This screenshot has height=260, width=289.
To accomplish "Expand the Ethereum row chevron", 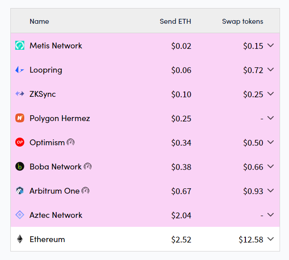I will coord(271,239).
